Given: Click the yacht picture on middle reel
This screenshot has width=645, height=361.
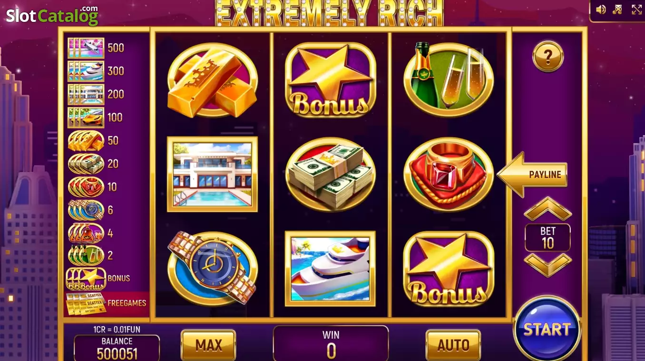Looking at the screenshot, I should coord(330,268).
